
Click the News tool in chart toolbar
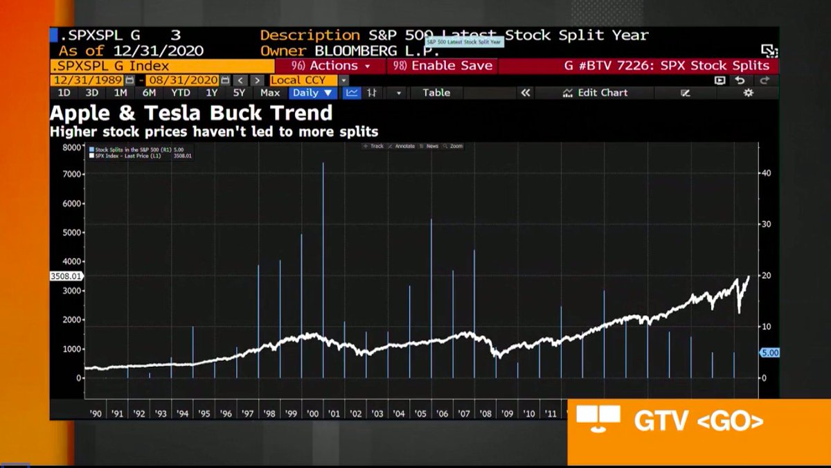429,146
